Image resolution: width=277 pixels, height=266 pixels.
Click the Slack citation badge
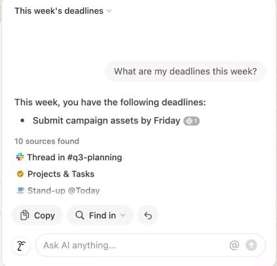192,121
